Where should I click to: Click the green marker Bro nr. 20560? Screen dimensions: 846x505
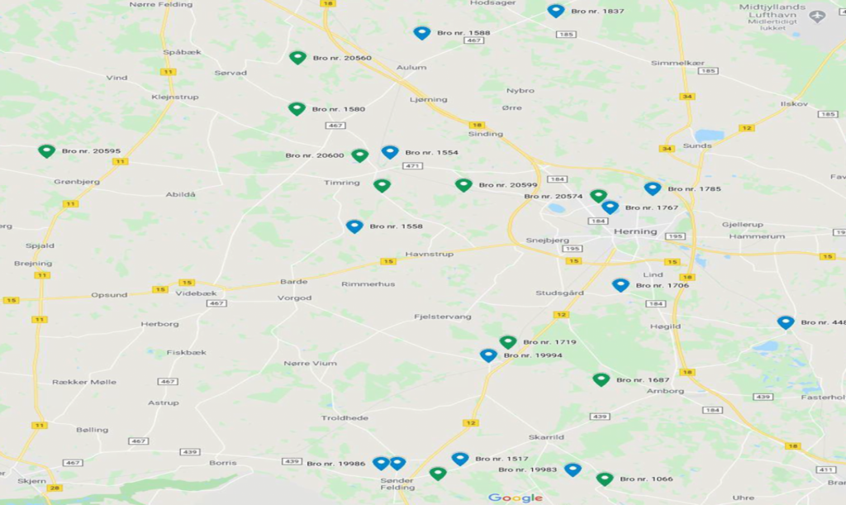tap(297, 58)
